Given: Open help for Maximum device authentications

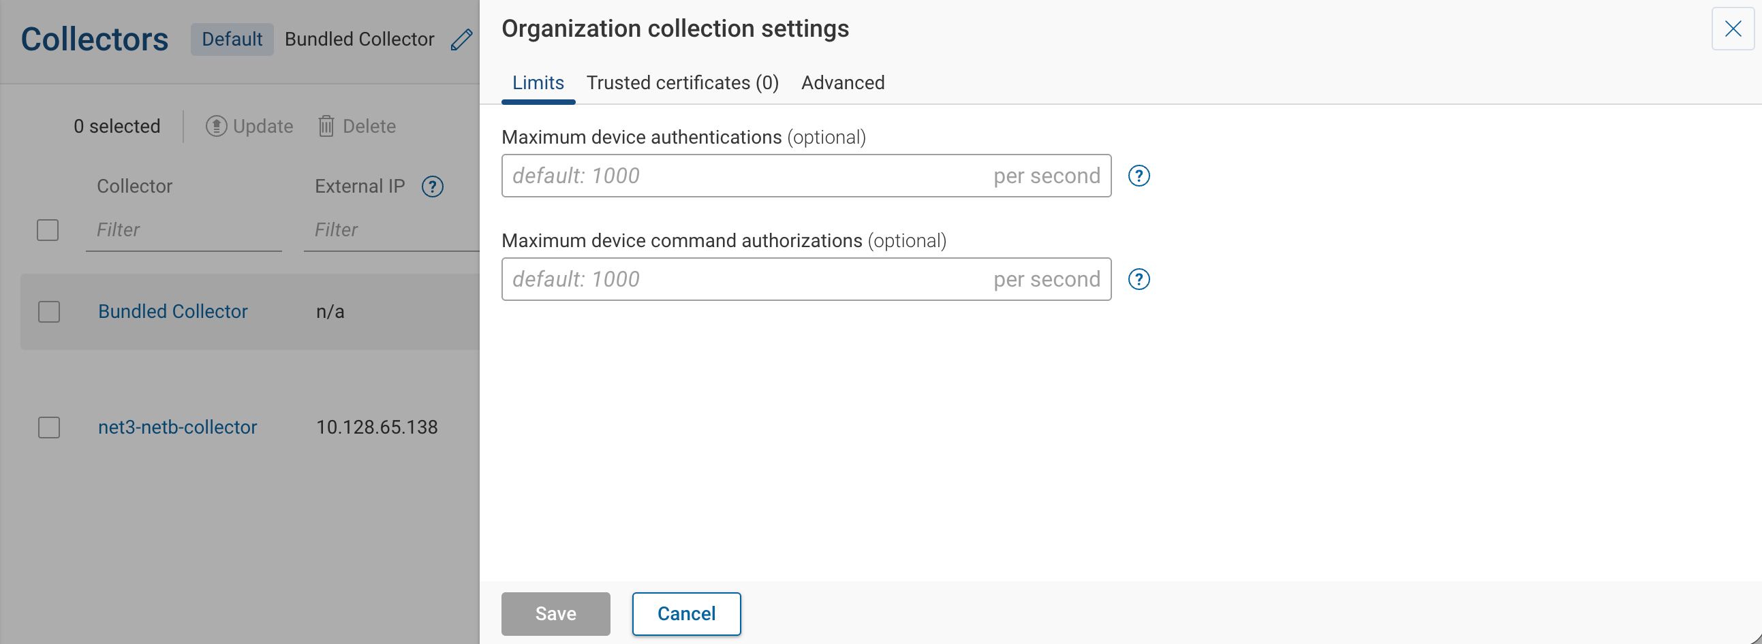Looking at the screenshot, I should [x=1139, y=176].
